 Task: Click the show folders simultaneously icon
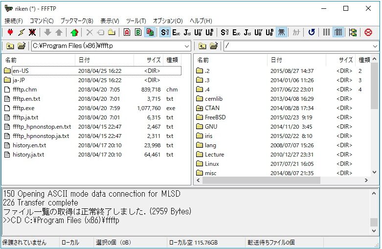353,32
